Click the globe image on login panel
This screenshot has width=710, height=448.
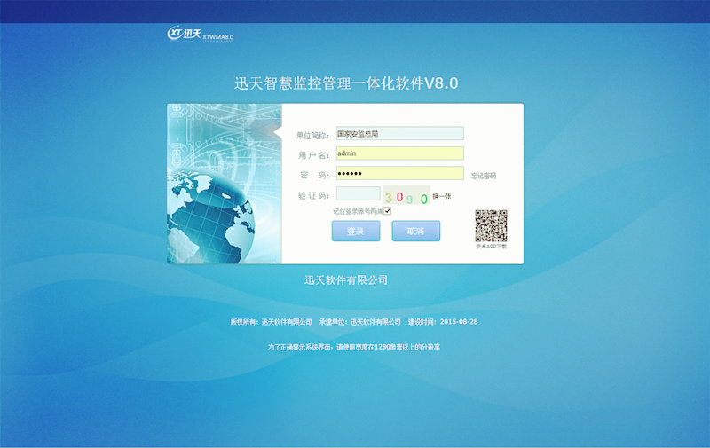click(x=209, y=209)
